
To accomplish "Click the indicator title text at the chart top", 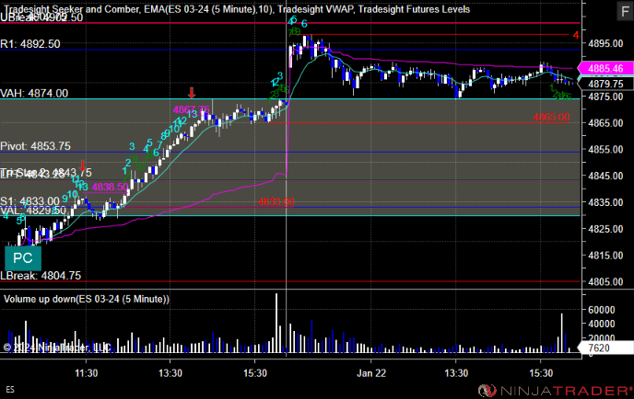I will click(237, 9).
